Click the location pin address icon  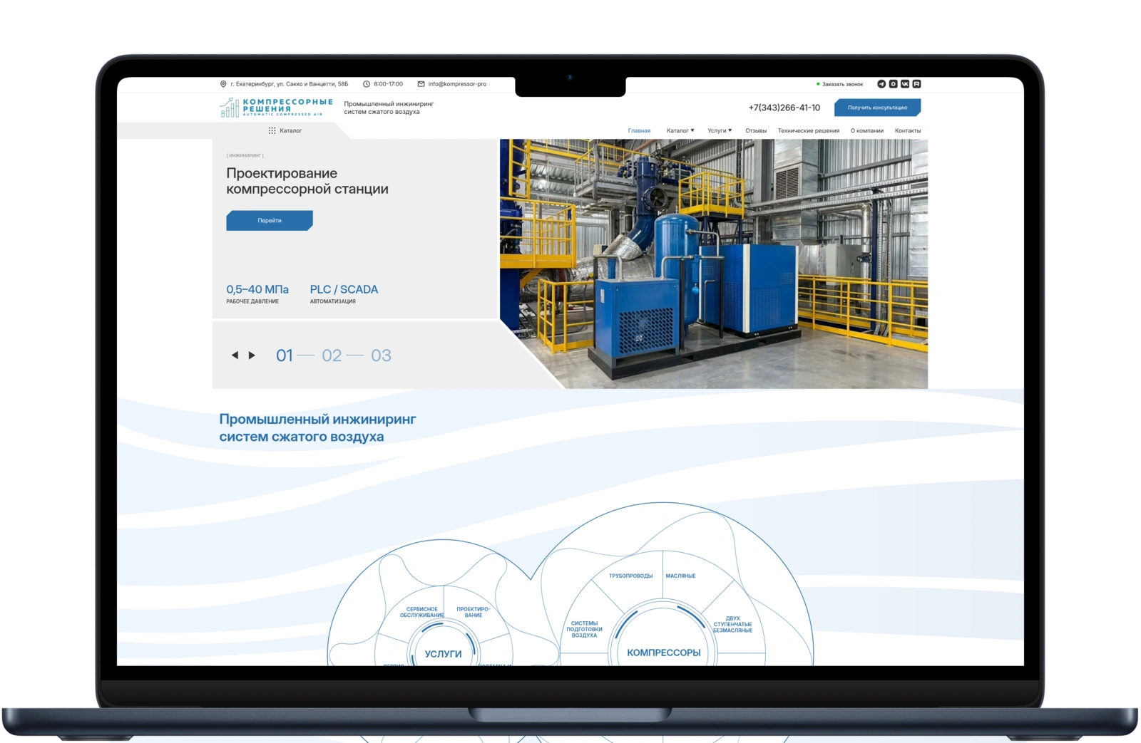223,84
